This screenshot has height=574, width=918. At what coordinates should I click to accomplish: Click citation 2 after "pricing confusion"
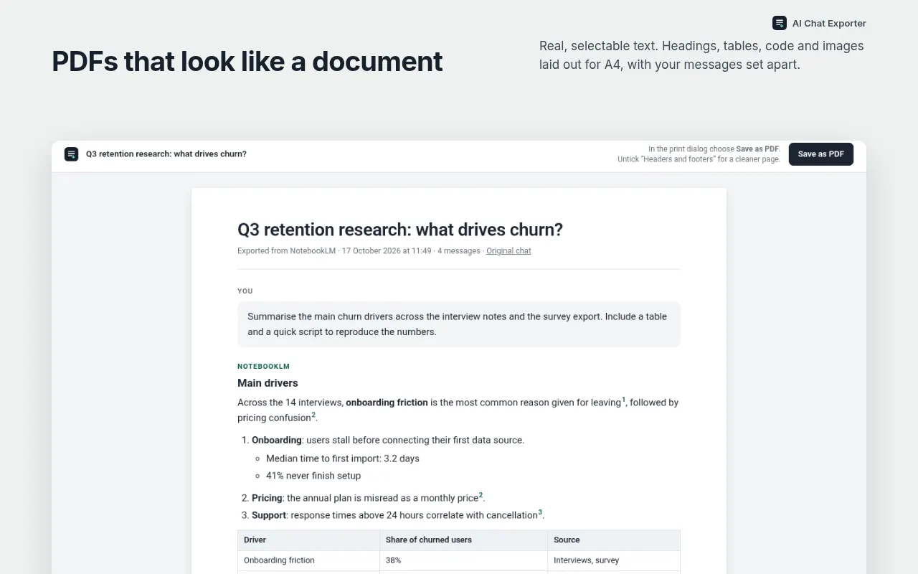(313, 415)
